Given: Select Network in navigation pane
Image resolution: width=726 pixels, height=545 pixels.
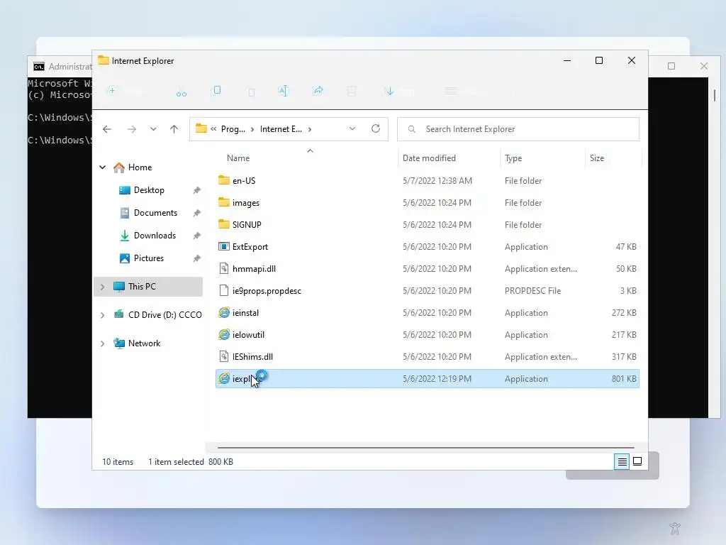Looking at the screenshot, I should 144,343.
